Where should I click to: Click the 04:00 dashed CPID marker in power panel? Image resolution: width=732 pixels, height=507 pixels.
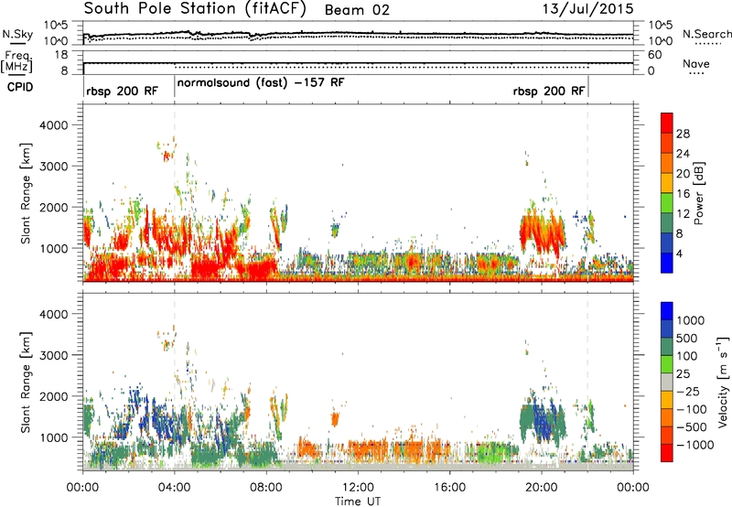point(175,193)
